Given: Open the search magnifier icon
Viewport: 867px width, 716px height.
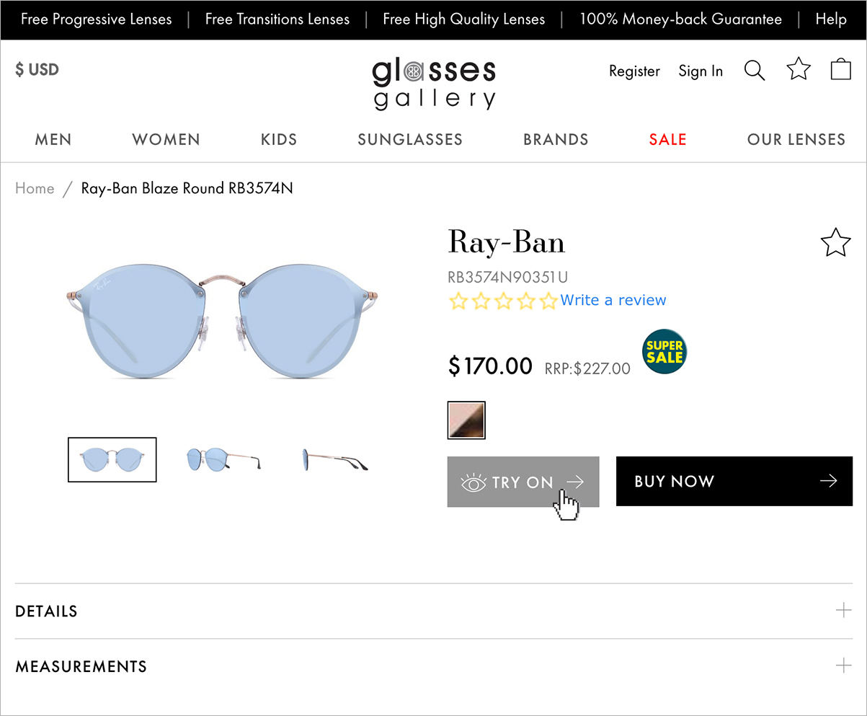Looking at the screenshot, I should pos(754,71).
